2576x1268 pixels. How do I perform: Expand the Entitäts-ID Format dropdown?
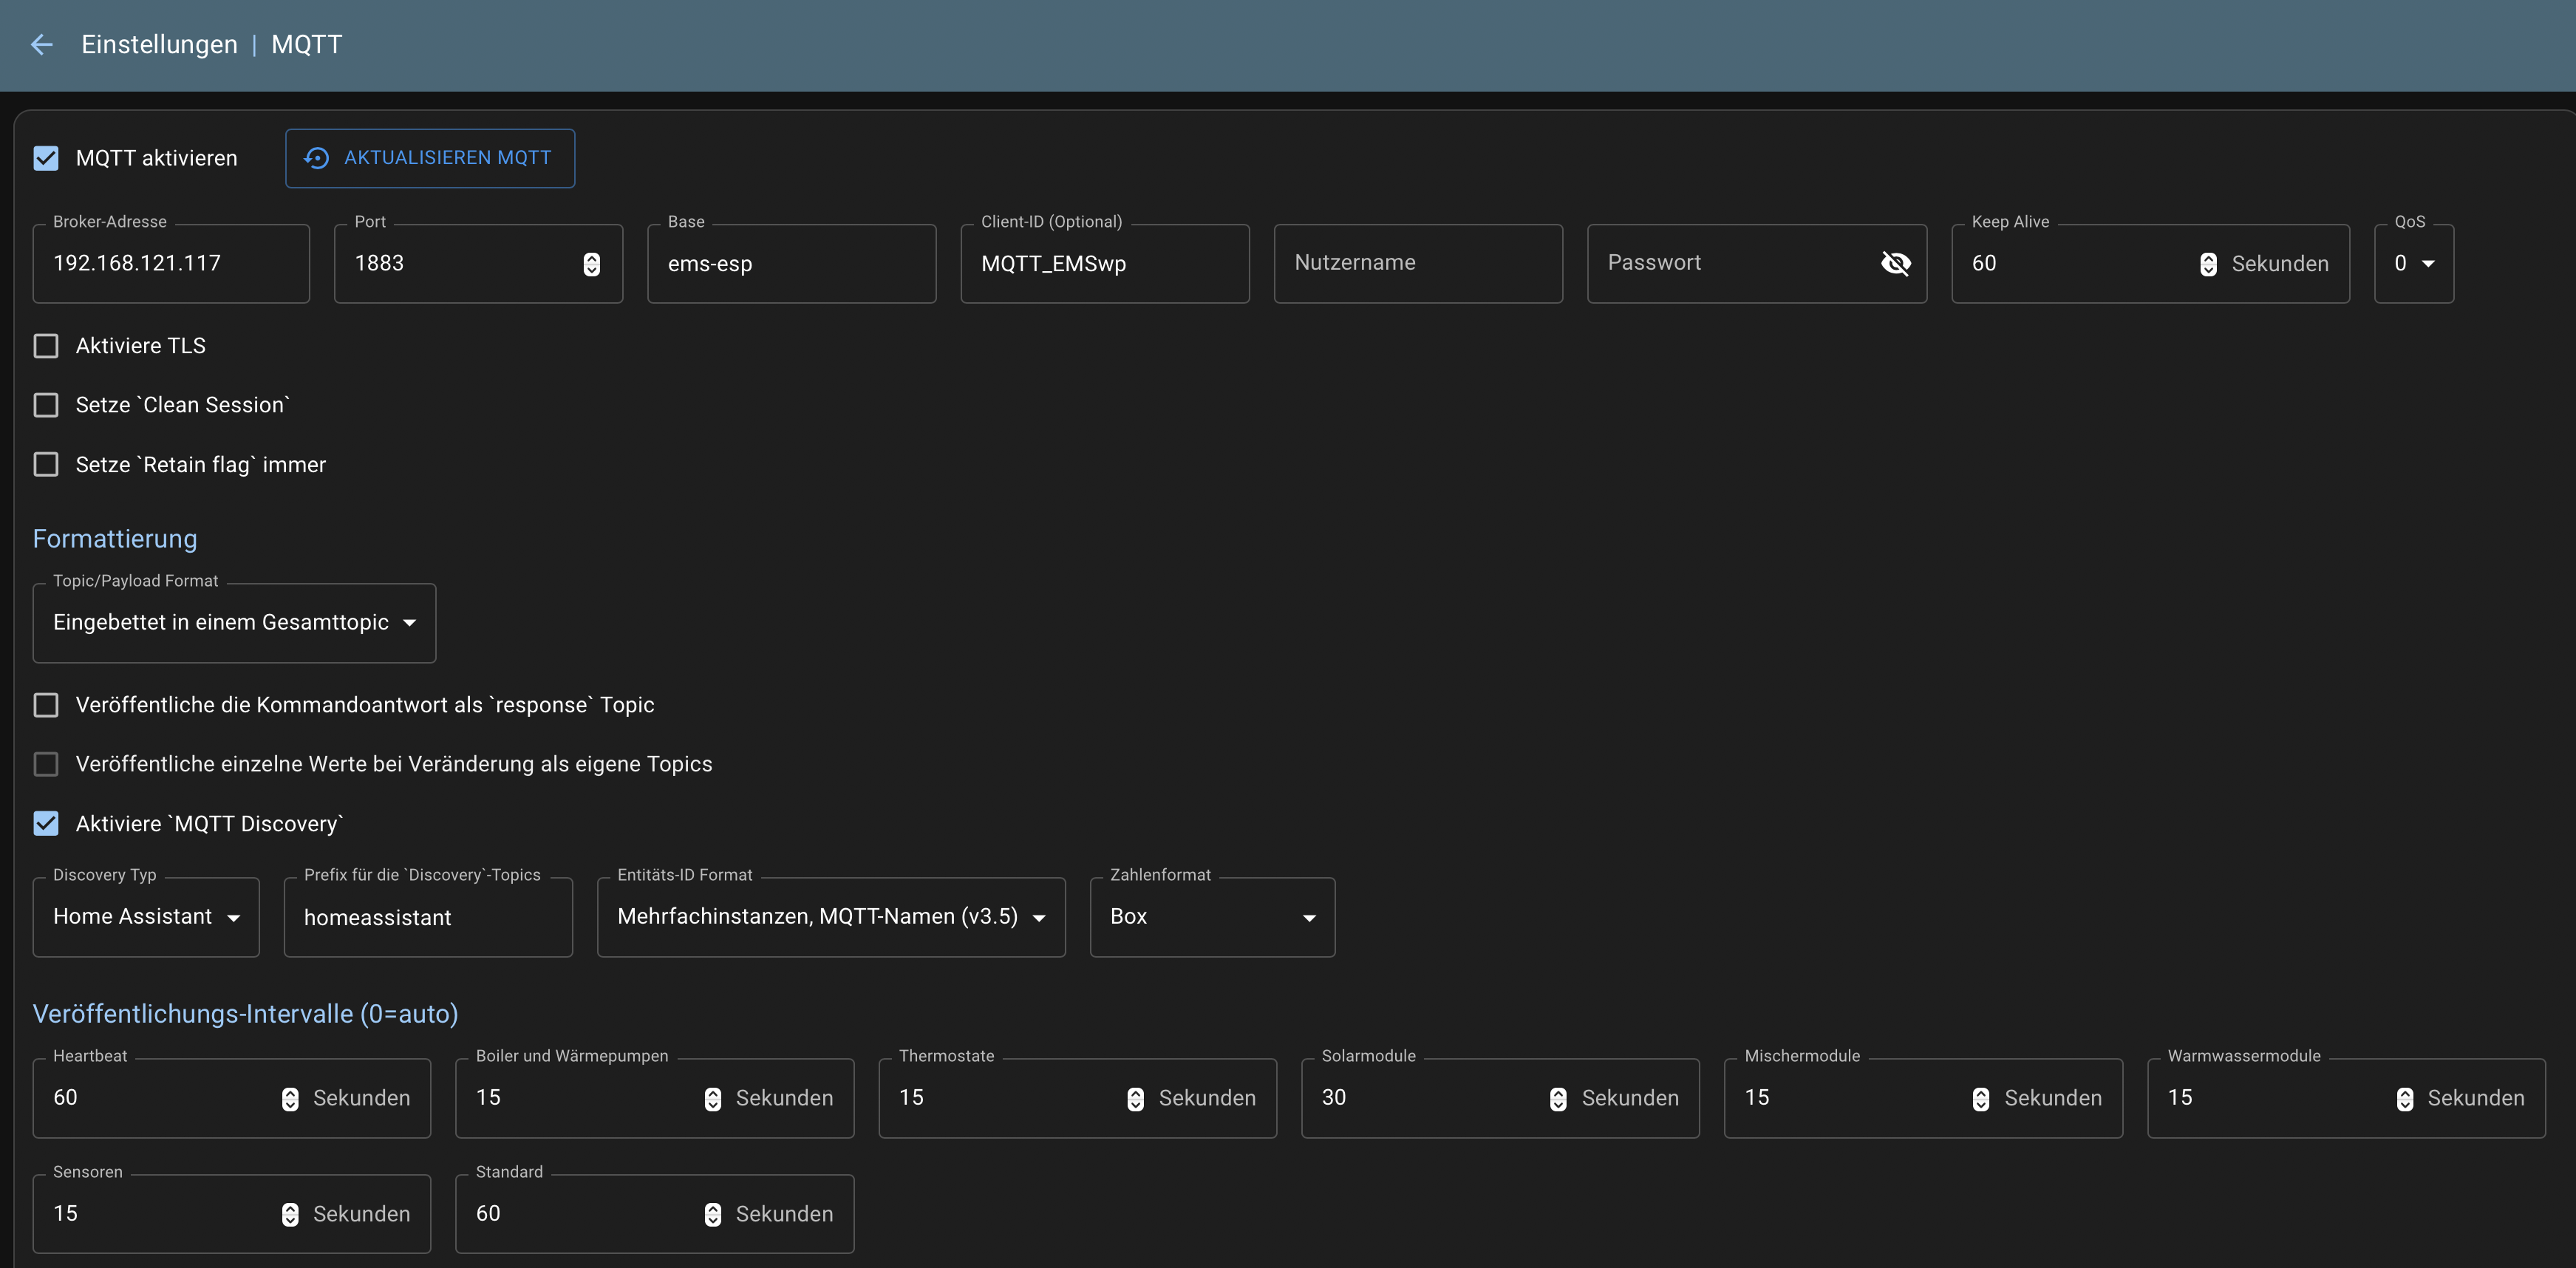830,917
